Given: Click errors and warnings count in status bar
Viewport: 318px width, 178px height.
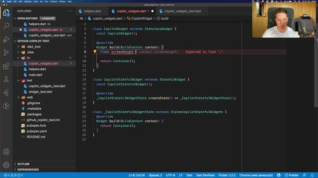Looking at the screenshot, I should click(13, 175).
